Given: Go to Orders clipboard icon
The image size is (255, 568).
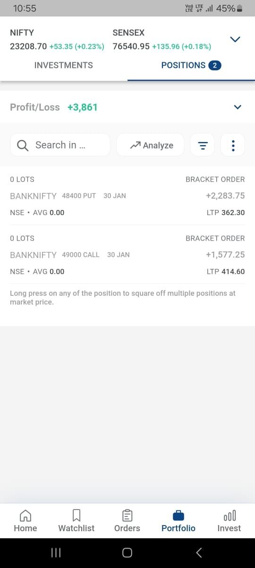Looking at the screenshot, I should coord(127,515).
